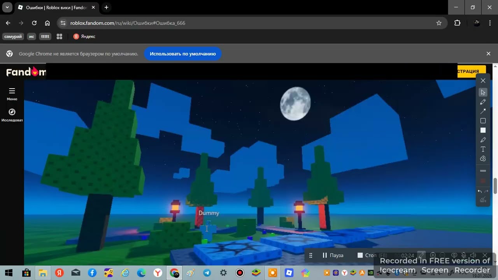Screen dimensions: 498x280
Task: Zoom in using recorder plus icon
Action: tap(433, 255)
